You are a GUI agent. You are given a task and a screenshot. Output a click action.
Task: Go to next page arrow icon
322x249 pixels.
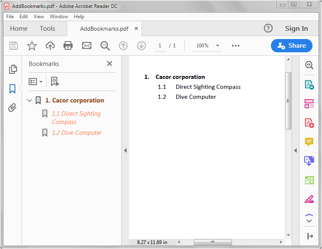(141, 46)
